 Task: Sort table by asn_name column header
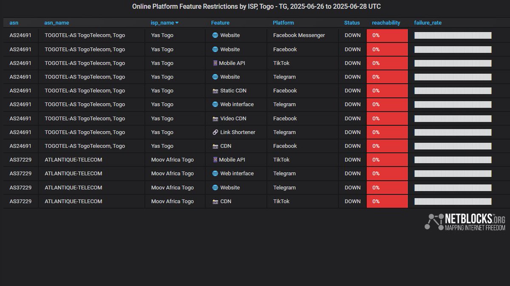point(57,23)
